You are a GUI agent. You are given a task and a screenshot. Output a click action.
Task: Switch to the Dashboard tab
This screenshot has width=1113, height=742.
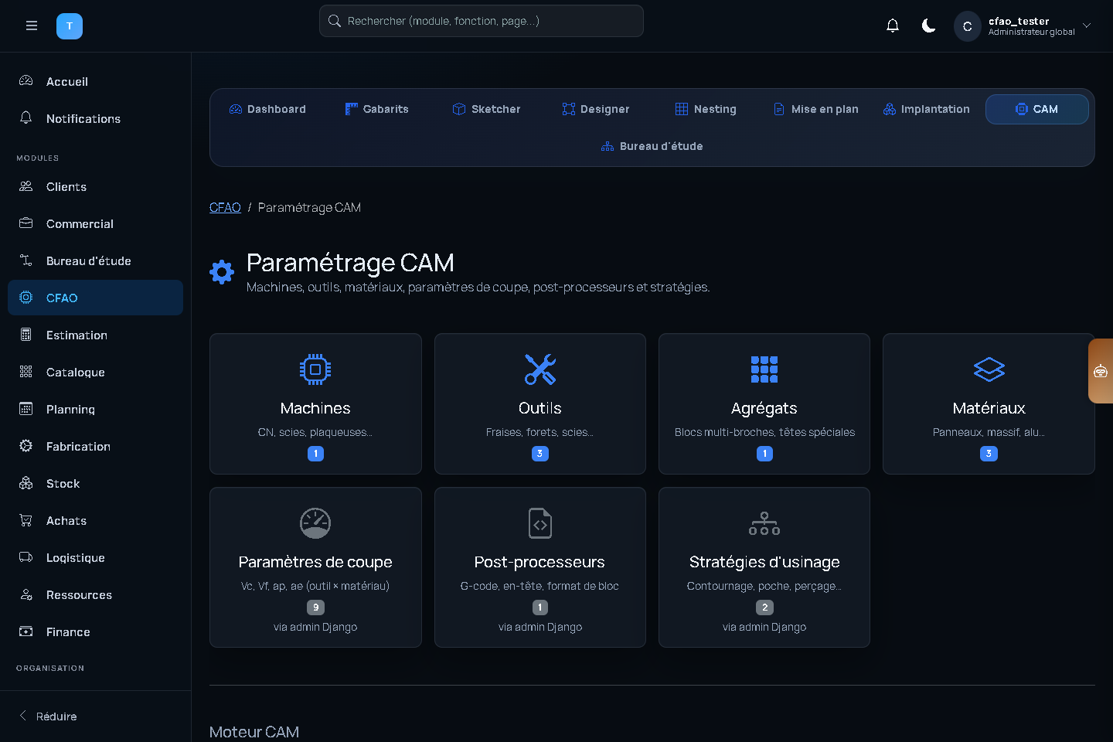(x=267, y=109)
